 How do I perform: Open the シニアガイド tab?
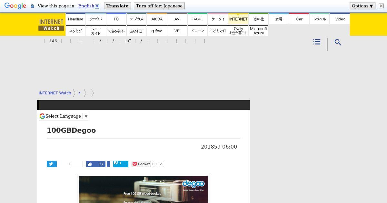pyautogui.click(x=96, y=31)
